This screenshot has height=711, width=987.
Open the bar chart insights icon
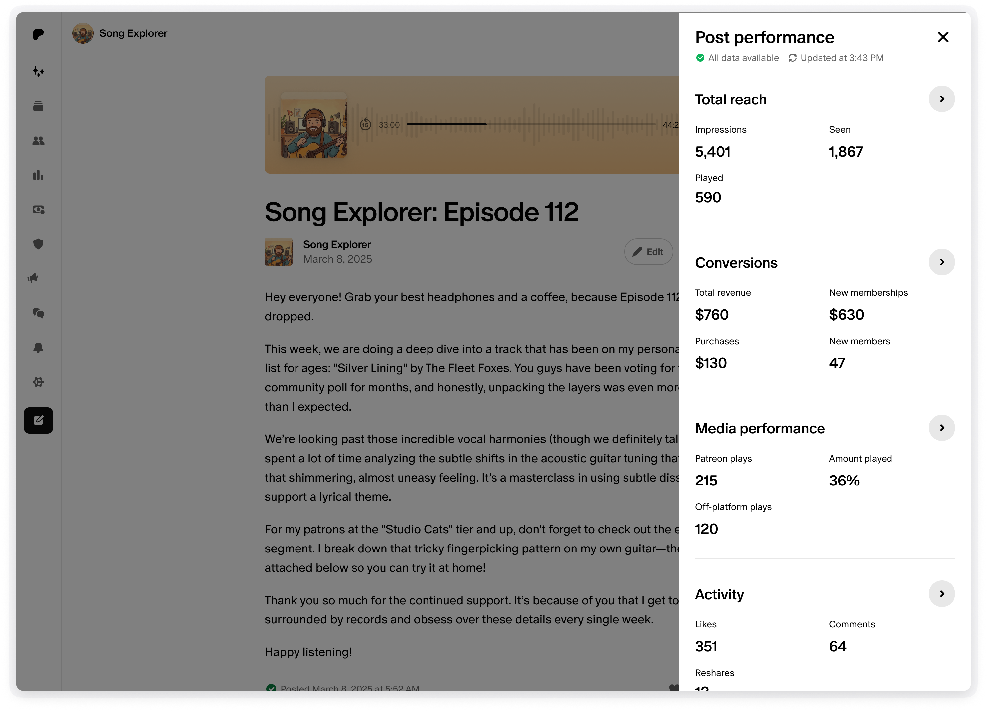tap(38, 175)
